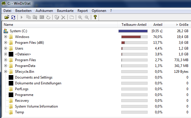Screen dimensions: 191x118
Task: Click the PerfLogs folder icon
Action: point(11,89)
